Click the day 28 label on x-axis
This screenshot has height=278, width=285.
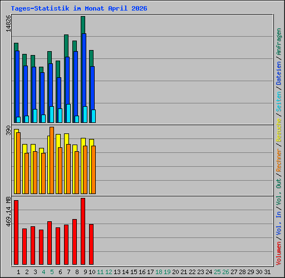coord(242,272)
